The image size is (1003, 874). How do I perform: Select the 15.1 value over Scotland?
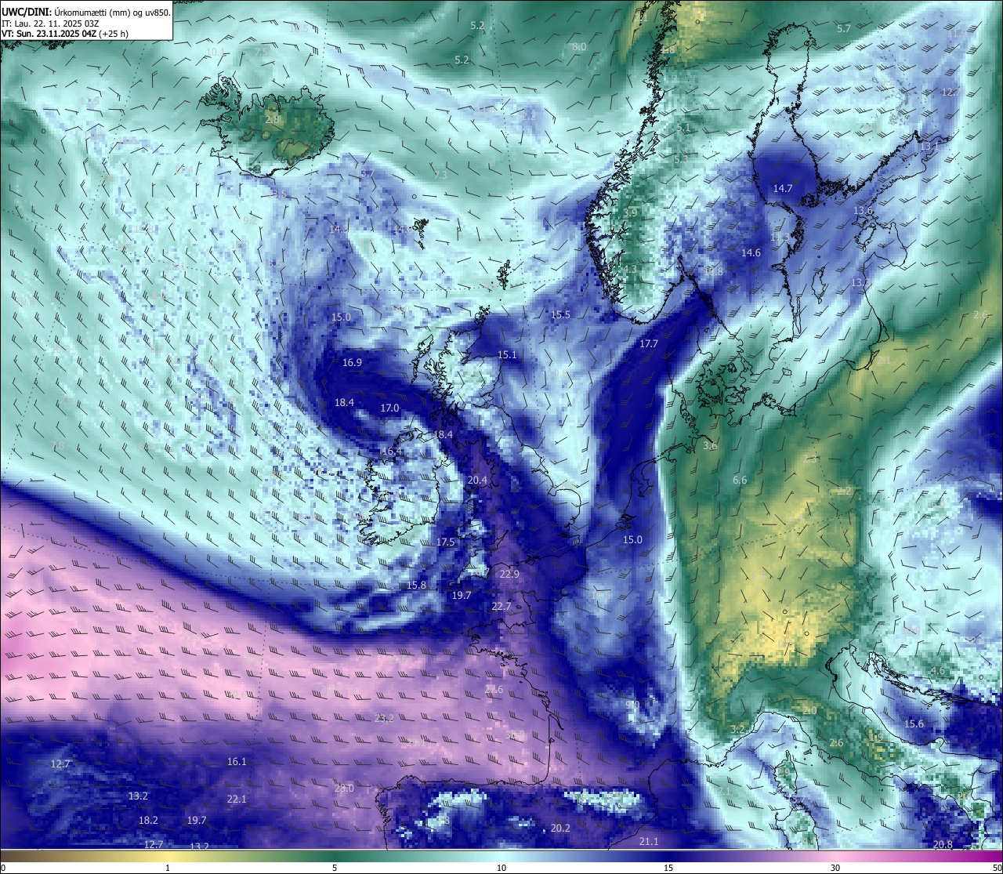click(x=507, y=354)
